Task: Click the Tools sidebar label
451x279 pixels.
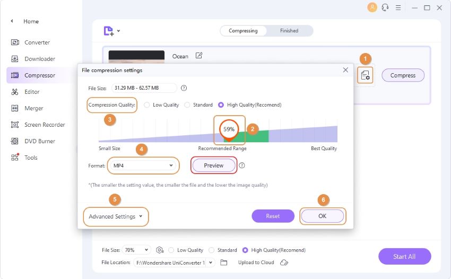Action: coord(31,158)
